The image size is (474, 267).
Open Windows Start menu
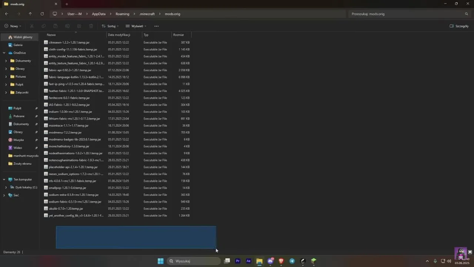160,261
